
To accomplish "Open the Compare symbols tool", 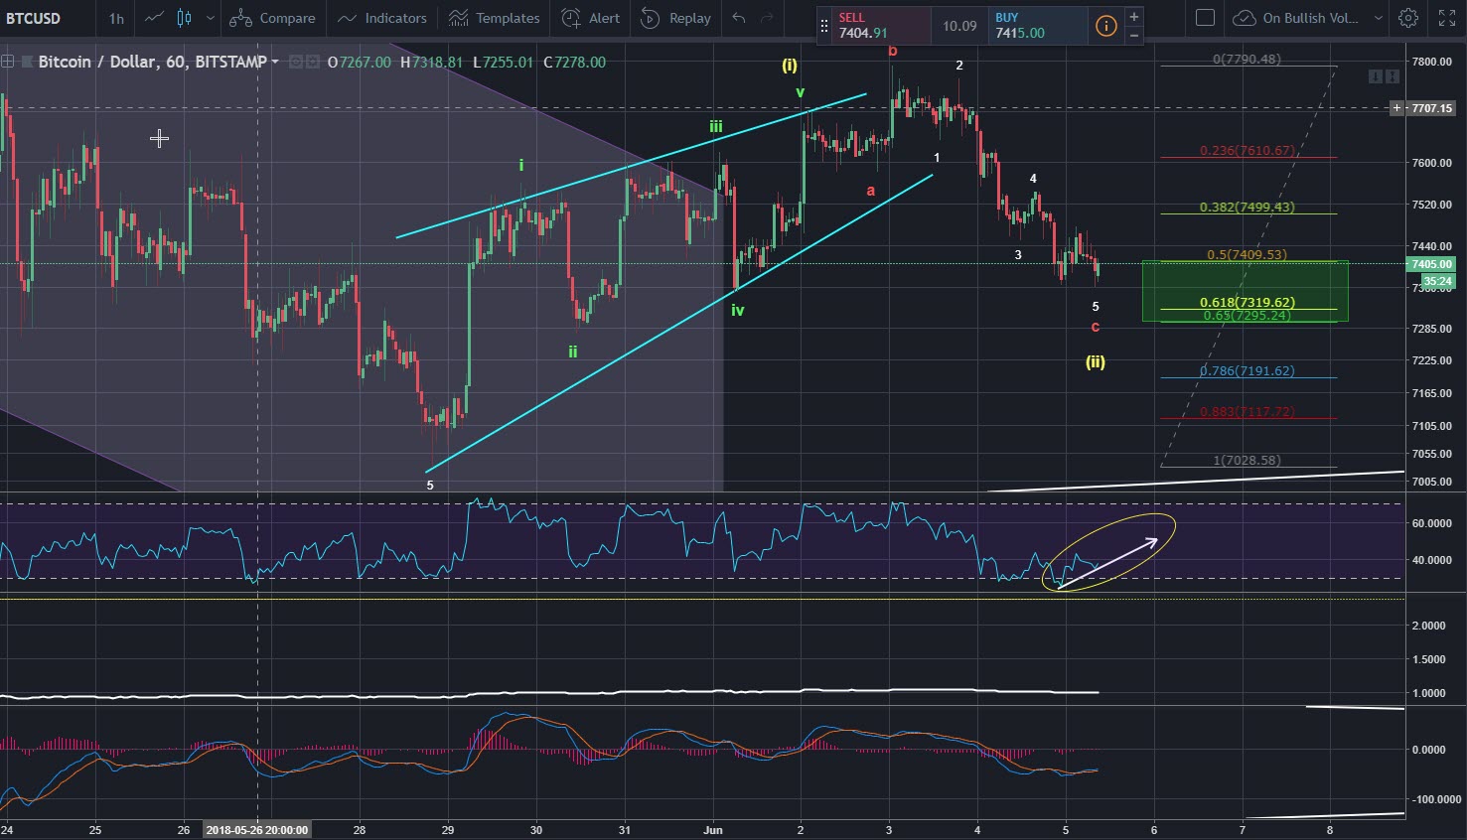I will coord(271,18).
